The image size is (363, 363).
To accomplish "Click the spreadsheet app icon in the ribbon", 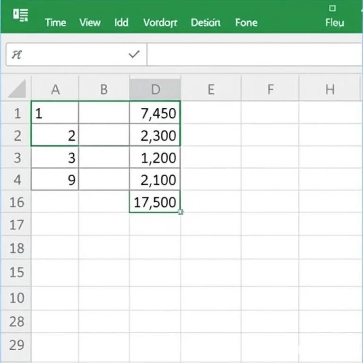I will pyautogui.click(x=20, y=16).
